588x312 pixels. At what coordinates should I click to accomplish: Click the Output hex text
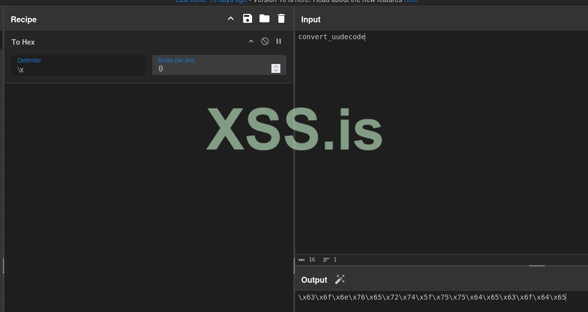(x=432, y=298)
